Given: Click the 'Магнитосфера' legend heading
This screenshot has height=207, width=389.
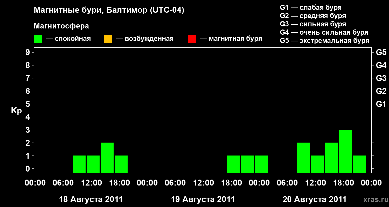Looking at the screenshot, I should (61, 26).
